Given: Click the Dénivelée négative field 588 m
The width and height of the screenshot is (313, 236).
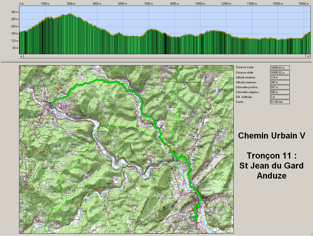Looking at the screenshot, I should [x=280, y=92].
